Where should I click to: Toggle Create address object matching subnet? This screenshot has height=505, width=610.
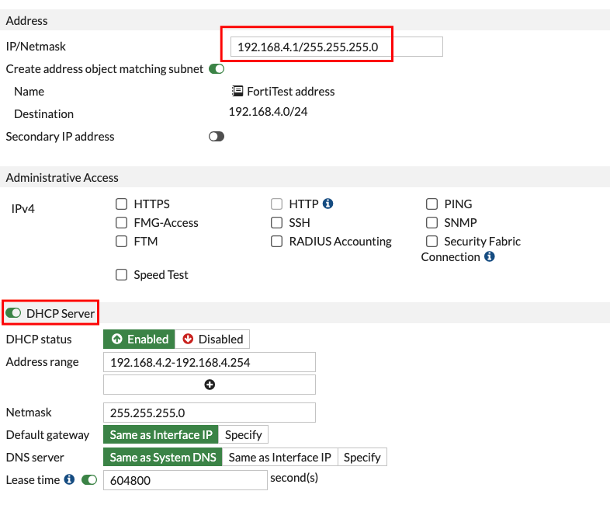point(217,69)
